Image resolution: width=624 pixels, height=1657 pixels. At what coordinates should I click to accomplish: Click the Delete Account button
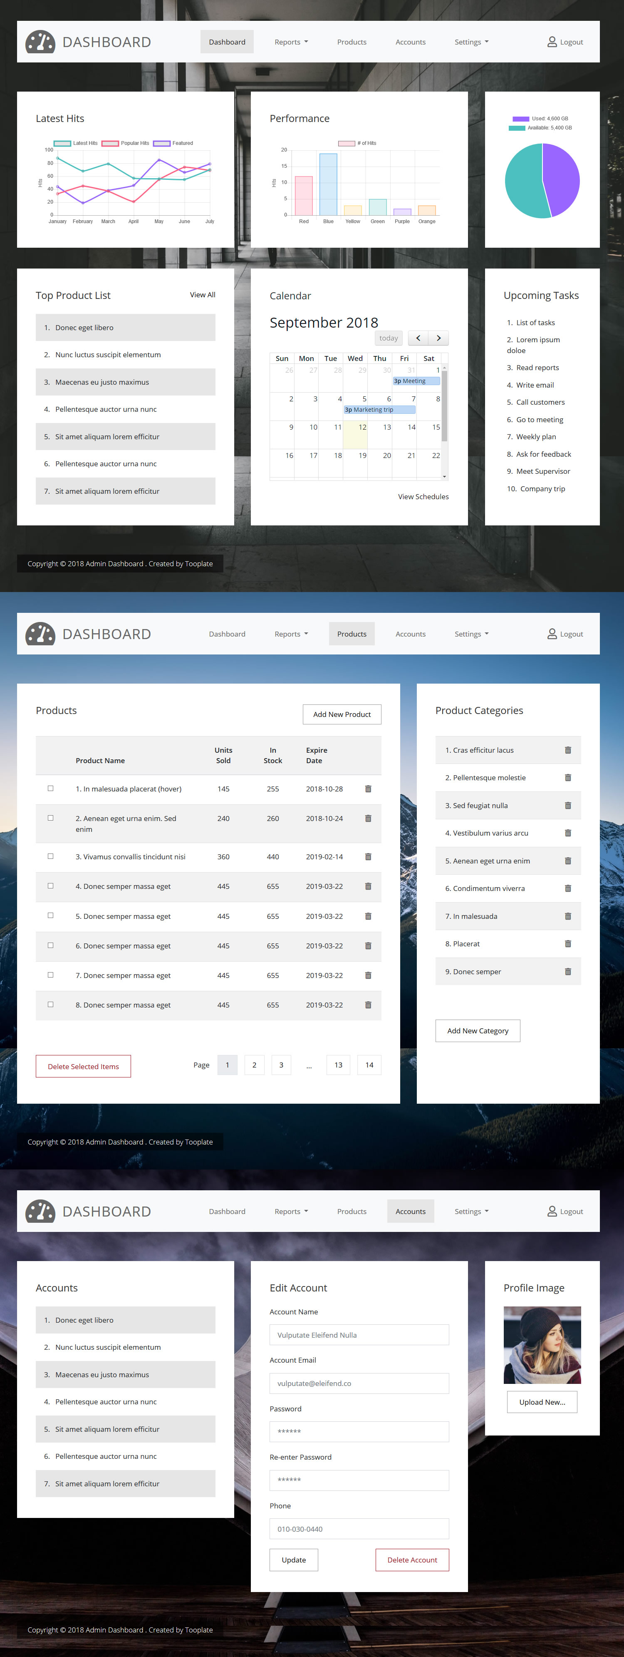tap(412, 1559)
